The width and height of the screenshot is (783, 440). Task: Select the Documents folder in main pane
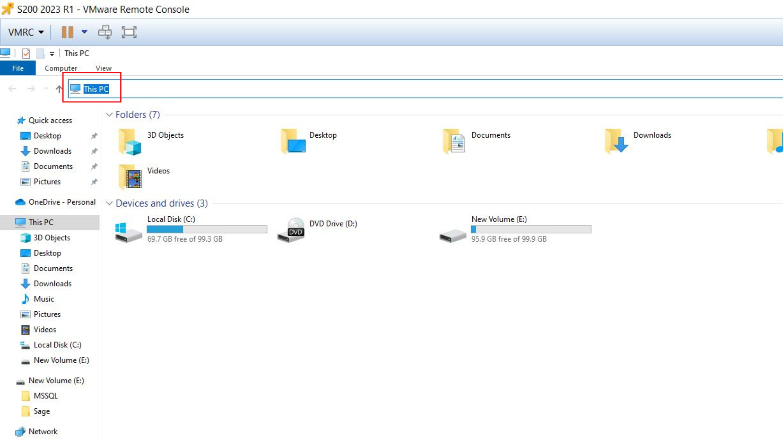[476, 141]
